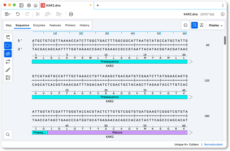This screenshot has width=230, height=151.
Task: Expand the Display dropdown
Action: pos(216,25)
